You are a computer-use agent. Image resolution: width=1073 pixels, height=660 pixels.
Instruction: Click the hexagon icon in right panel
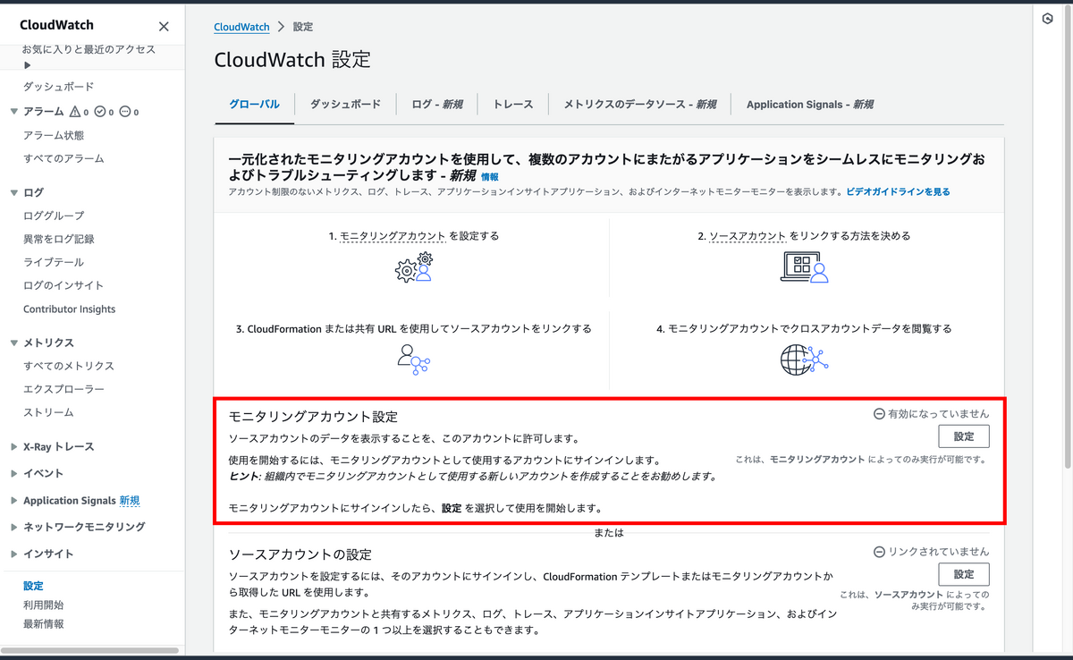click(1048, 19)
